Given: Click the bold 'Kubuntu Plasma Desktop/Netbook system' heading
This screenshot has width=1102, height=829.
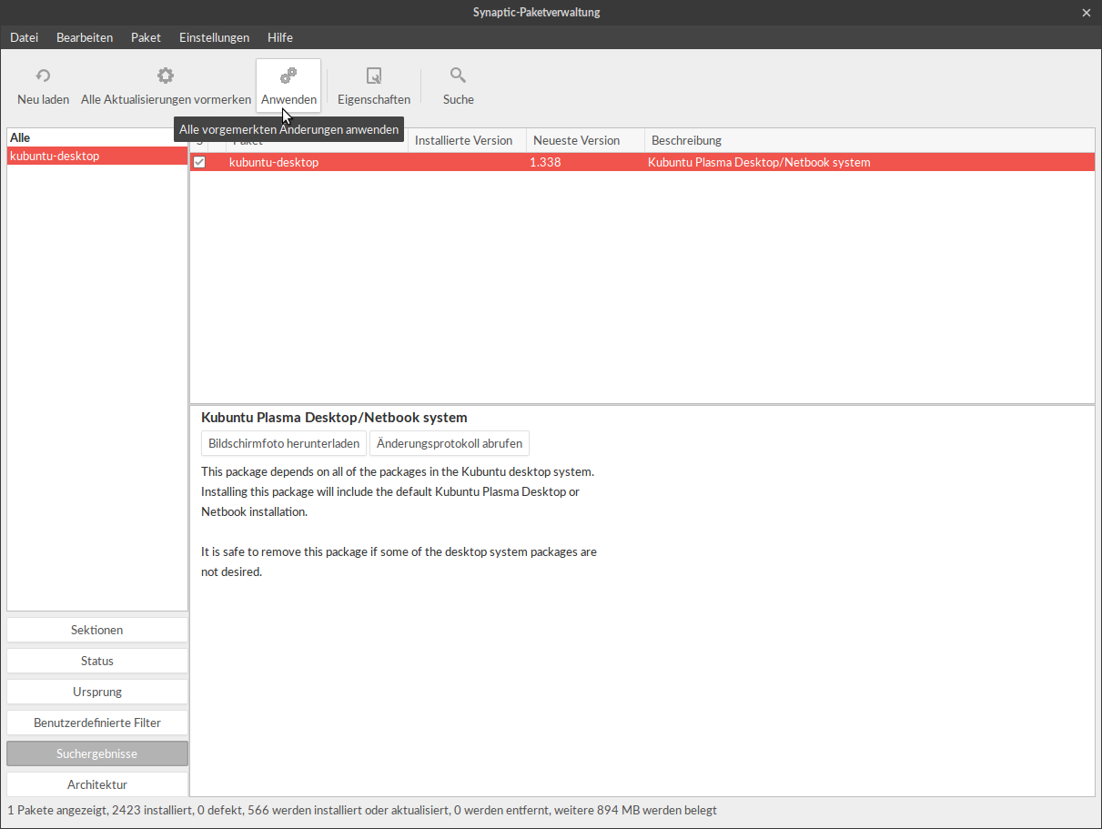Looking at the screenshot, I should click(x=334, y=418).
